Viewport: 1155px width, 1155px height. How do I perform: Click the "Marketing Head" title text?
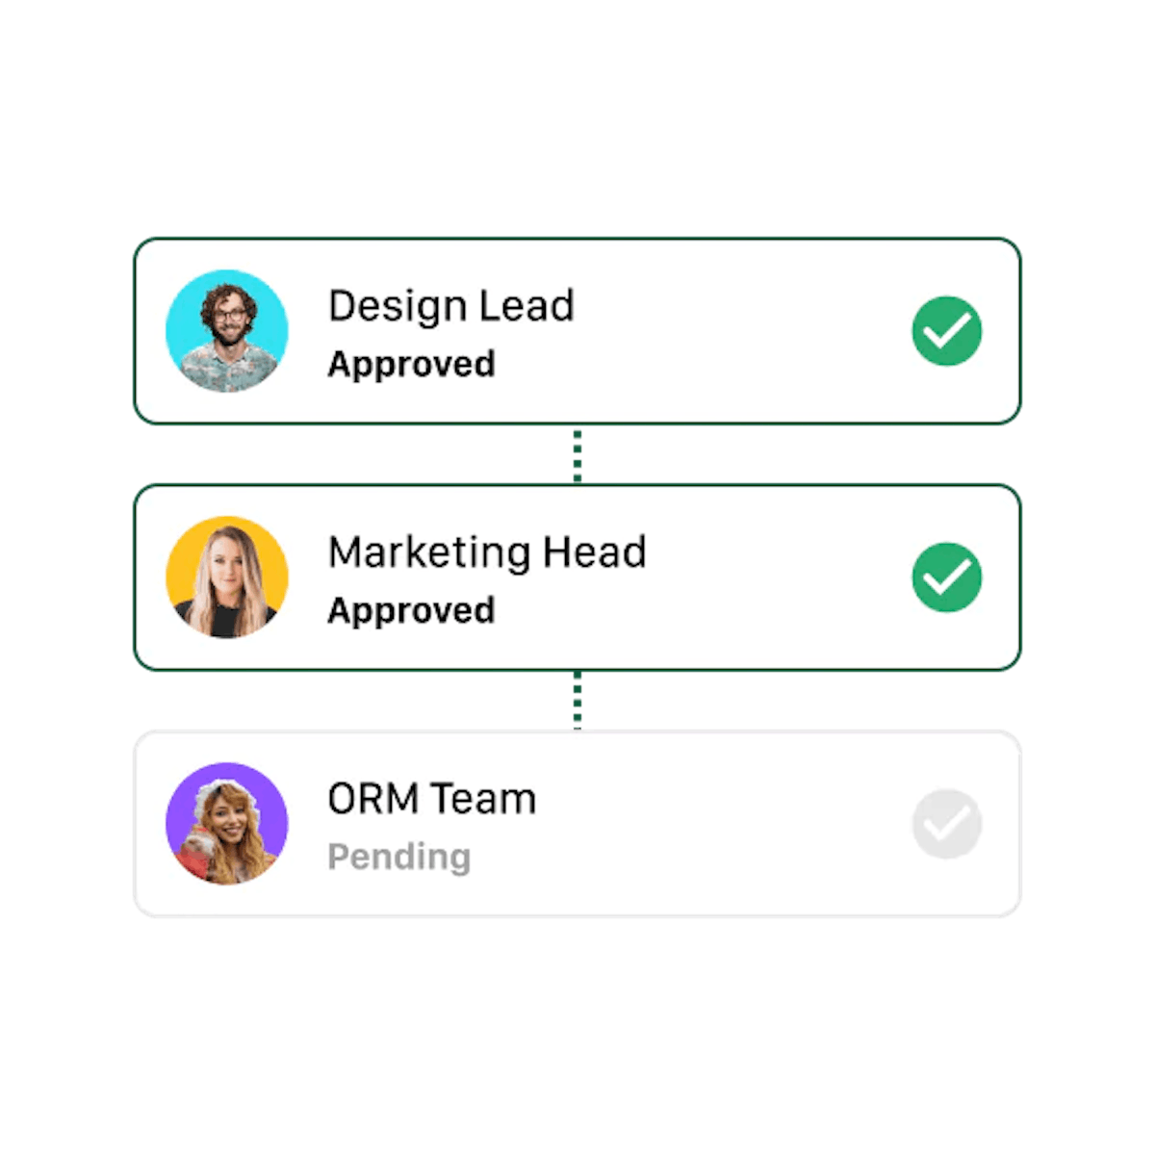coord(487,552)
